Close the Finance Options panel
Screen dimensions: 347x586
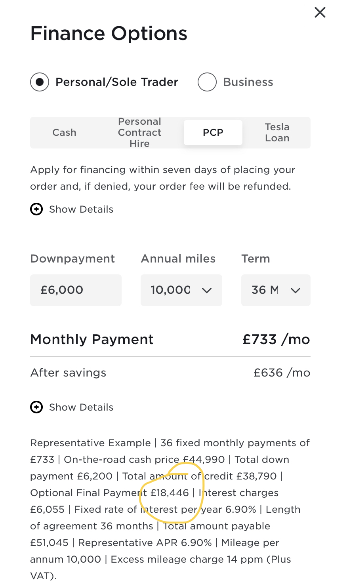(320, 12)
